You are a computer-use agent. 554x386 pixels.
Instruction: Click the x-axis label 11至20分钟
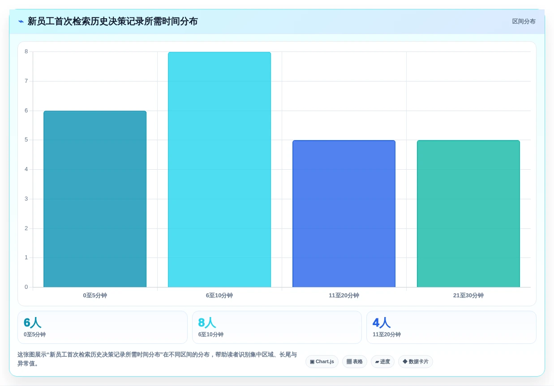(x=344, y=296)
